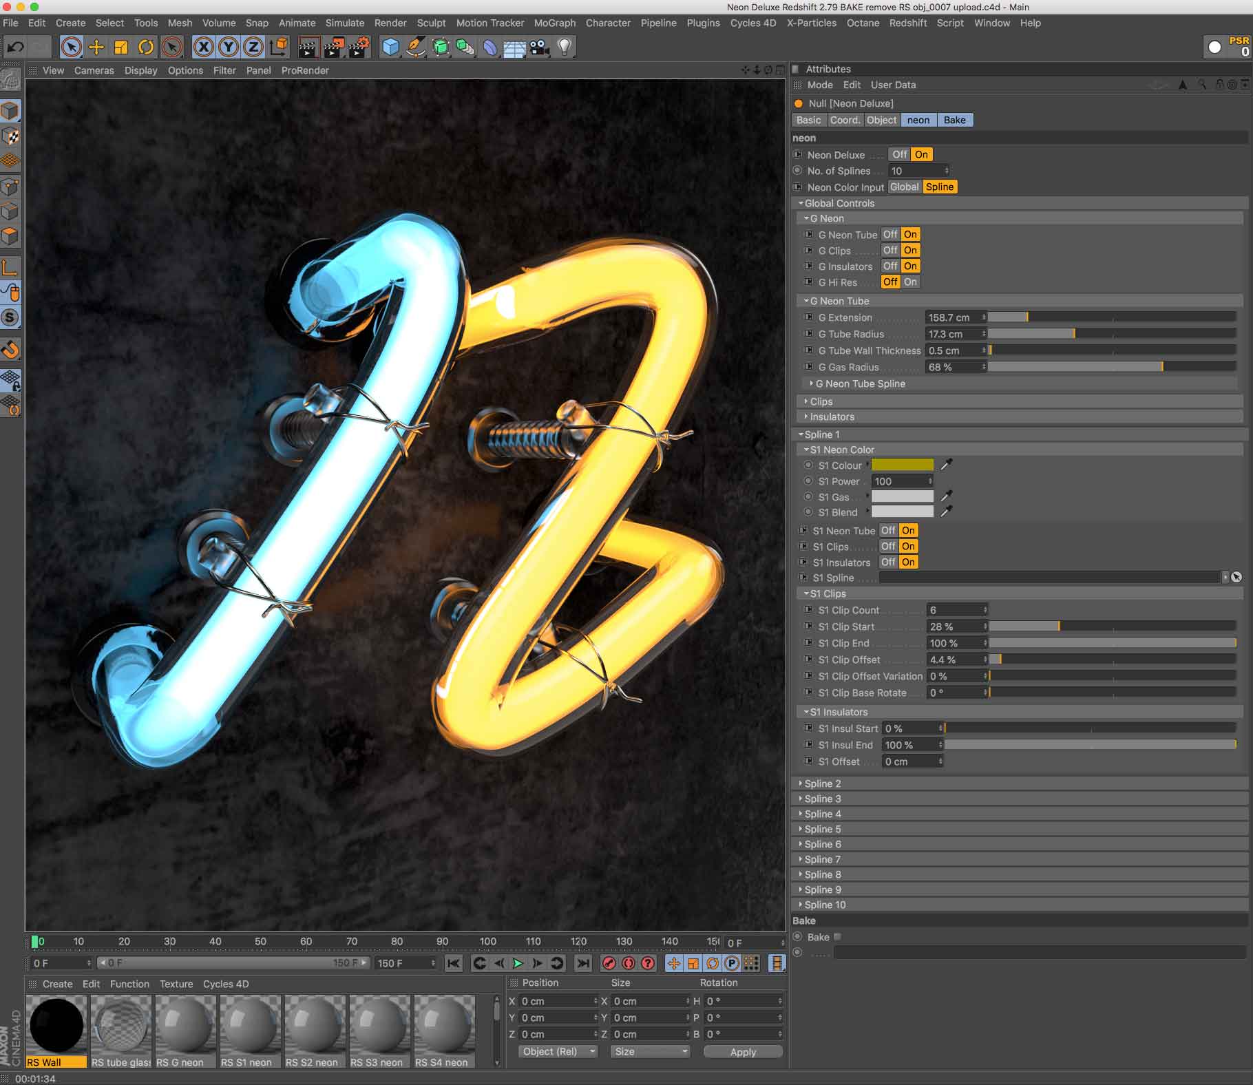Select the Rotate tool icon

(146, 47)
